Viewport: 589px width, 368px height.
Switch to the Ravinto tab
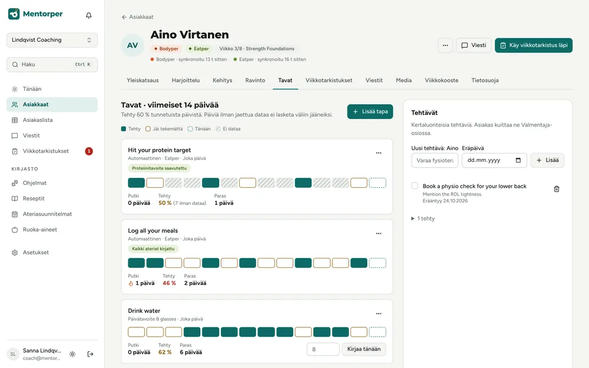[255, 80]
